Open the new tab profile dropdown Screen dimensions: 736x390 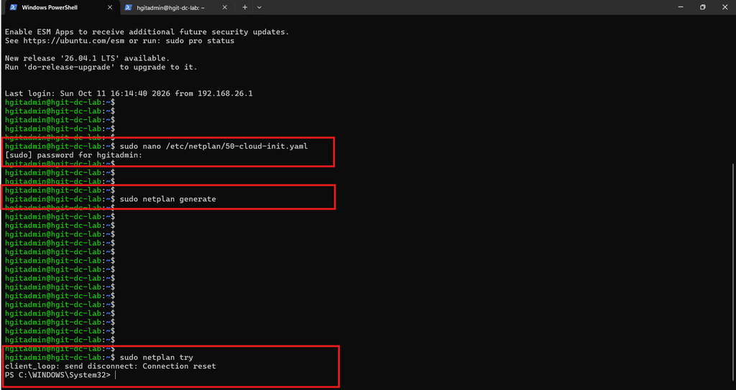(x=259, y=7)
